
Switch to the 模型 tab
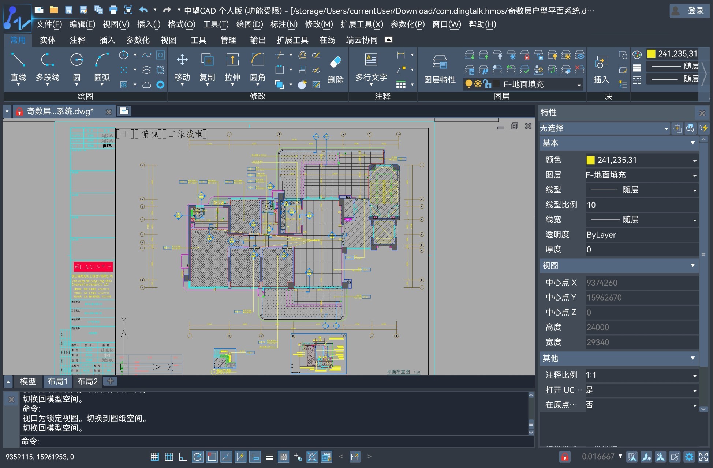[x=28, y=381]
